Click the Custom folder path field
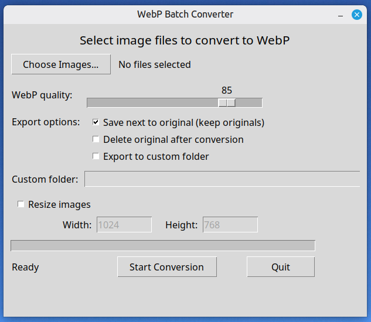This screenshot has width=371, height=322. 222,179
